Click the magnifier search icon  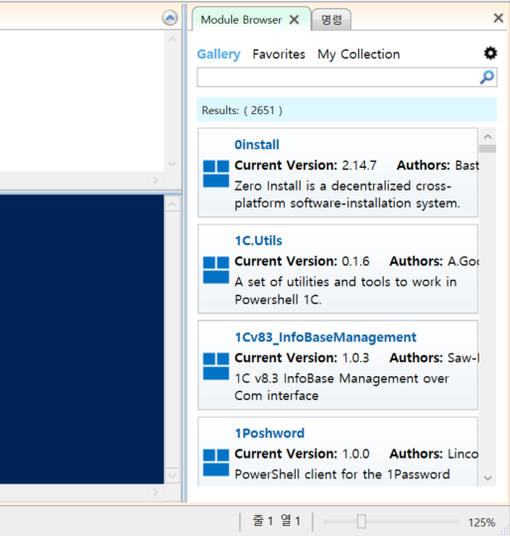[x=487, y=77]
